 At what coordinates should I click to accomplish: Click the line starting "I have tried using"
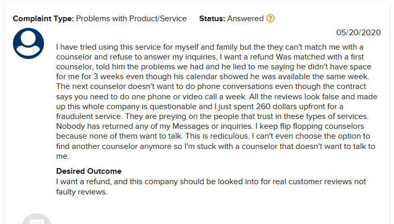[x=217, y=47]
